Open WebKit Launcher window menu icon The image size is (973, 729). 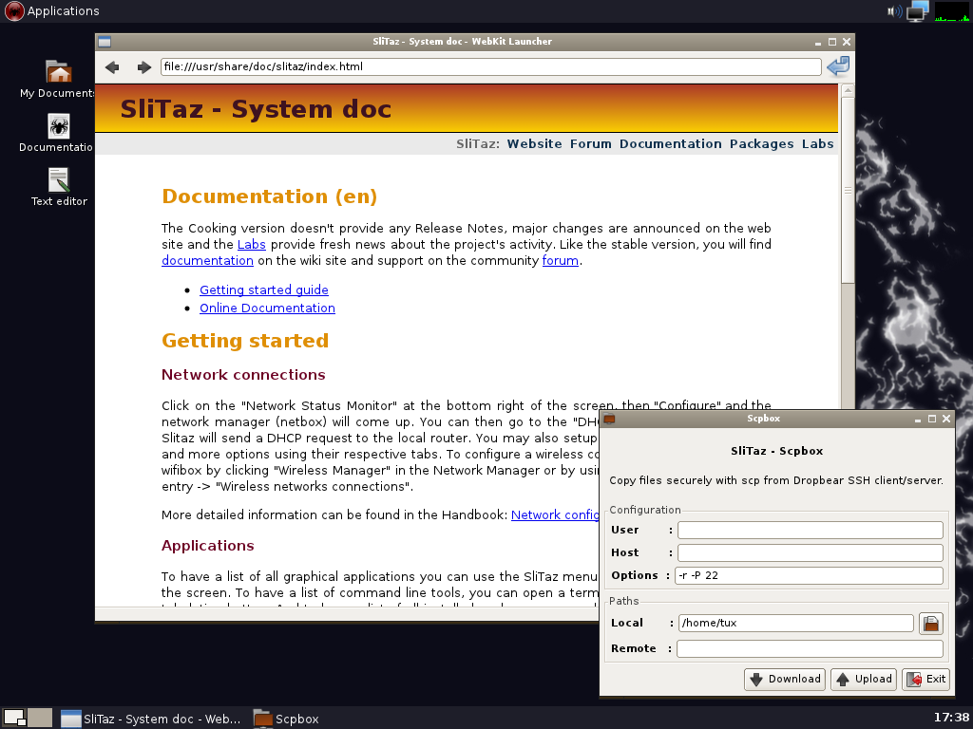tap(105, 42)
